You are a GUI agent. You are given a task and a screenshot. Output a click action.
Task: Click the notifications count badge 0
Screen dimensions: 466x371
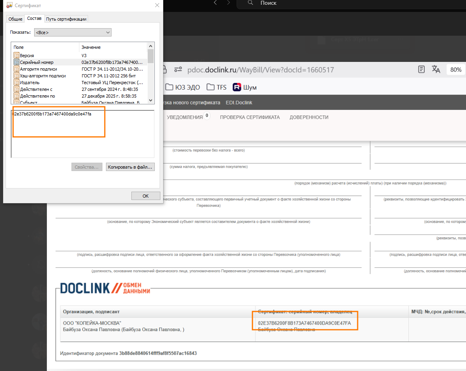[x=207, y=115]
